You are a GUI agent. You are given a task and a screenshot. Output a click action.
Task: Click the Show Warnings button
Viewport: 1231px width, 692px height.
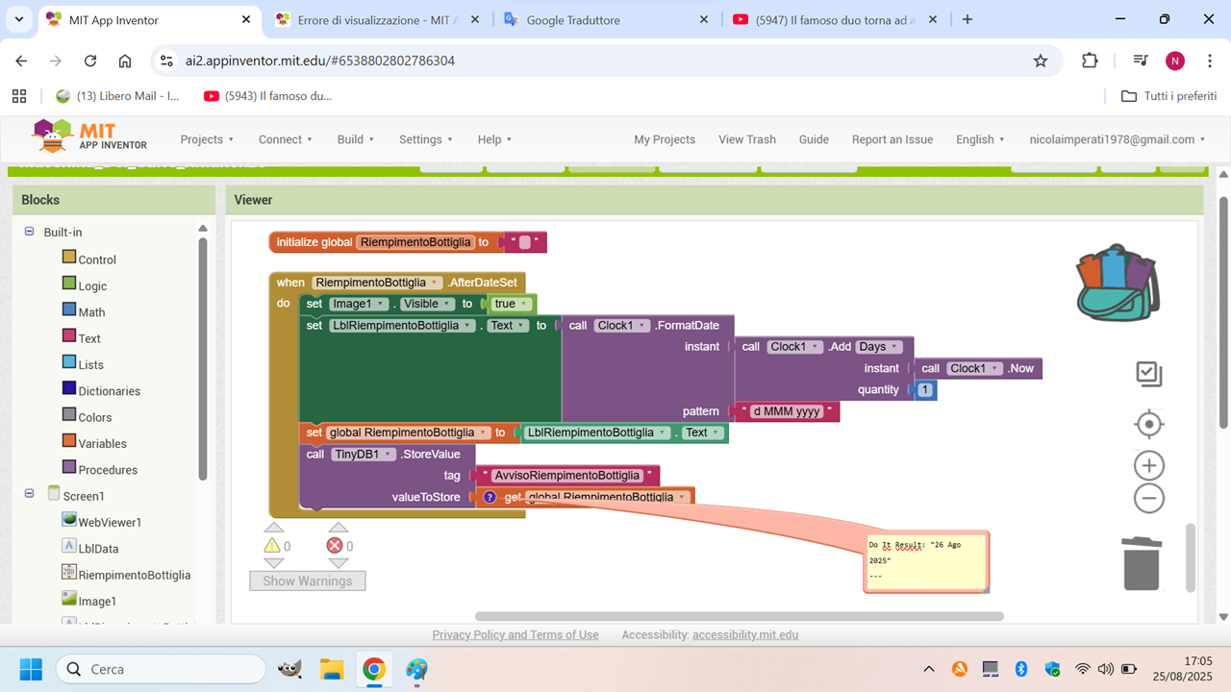(307, 581)
